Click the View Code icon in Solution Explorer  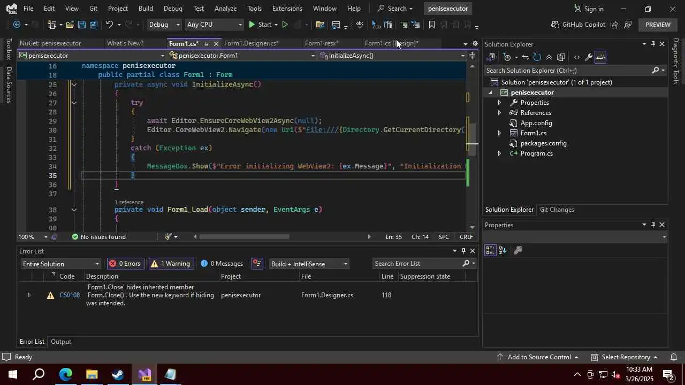tap(577, 57)
